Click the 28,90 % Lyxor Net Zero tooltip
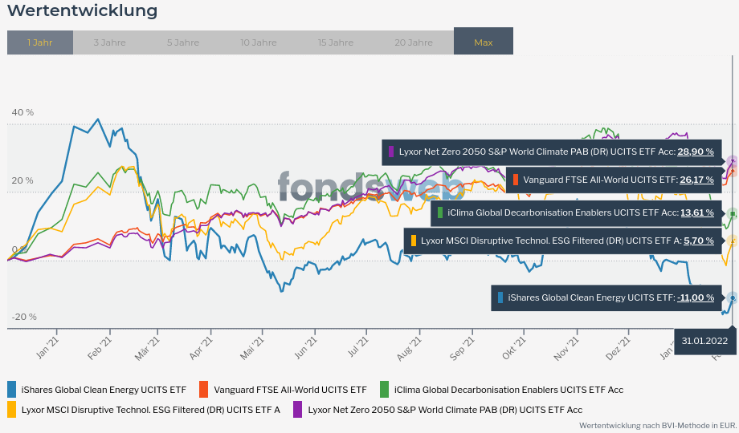Image resolution: width=739 pixels, height=433 pixels. [552, 152]
